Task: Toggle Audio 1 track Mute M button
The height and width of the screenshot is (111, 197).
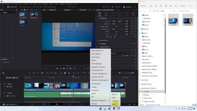Action: pyautogui.click(x=14, y=96)
